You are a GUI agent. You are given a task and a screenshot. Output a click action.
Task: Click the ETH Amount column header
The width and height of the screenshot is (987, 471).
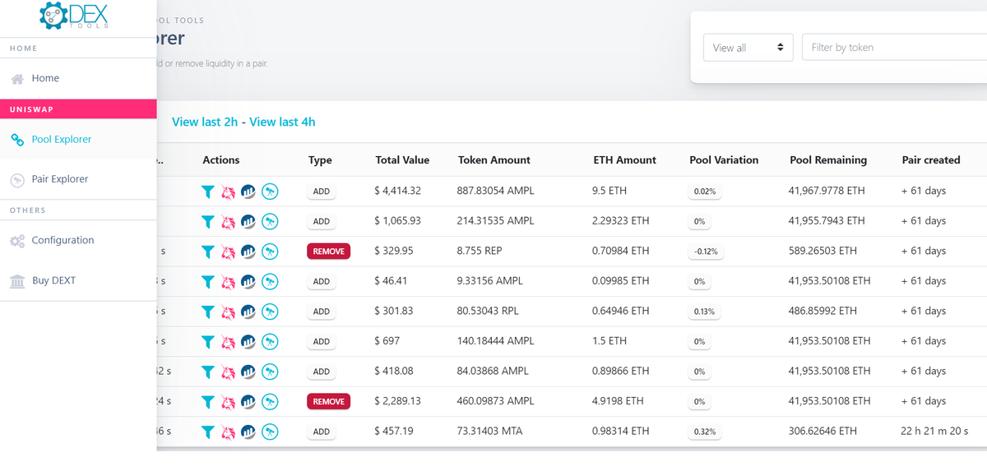tap(624, 160)
